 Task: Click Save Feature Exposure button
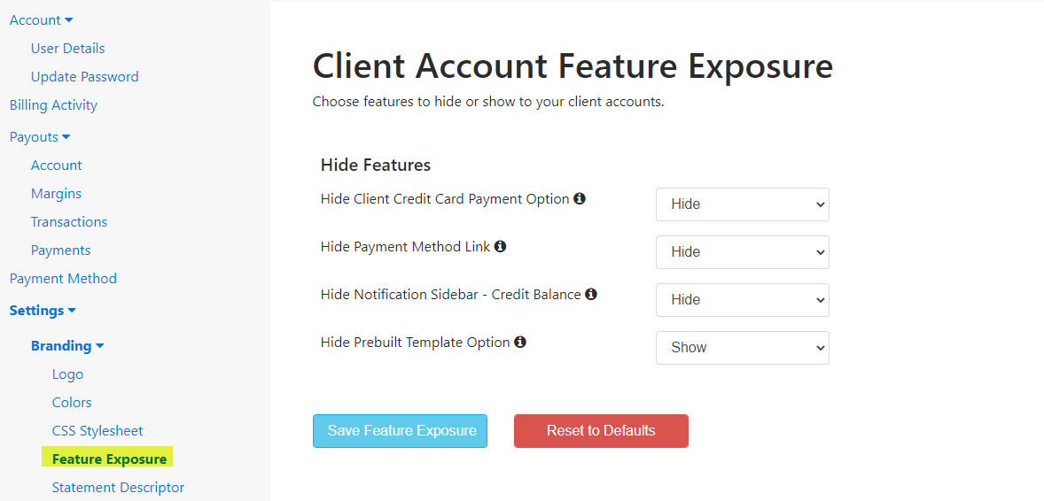coord(401,431)
